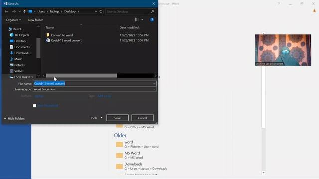The height and width of the screenshot is (179, 319).
Task: Select Desktop in the sidebar
Action: 20,41
